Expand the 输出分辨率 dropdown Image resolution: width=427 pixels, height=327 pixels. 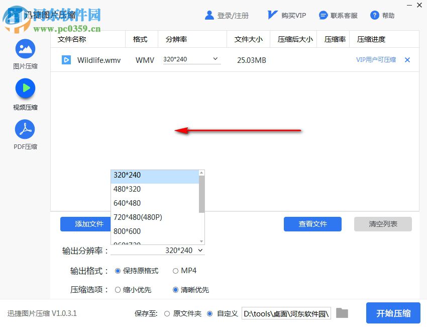200,250
